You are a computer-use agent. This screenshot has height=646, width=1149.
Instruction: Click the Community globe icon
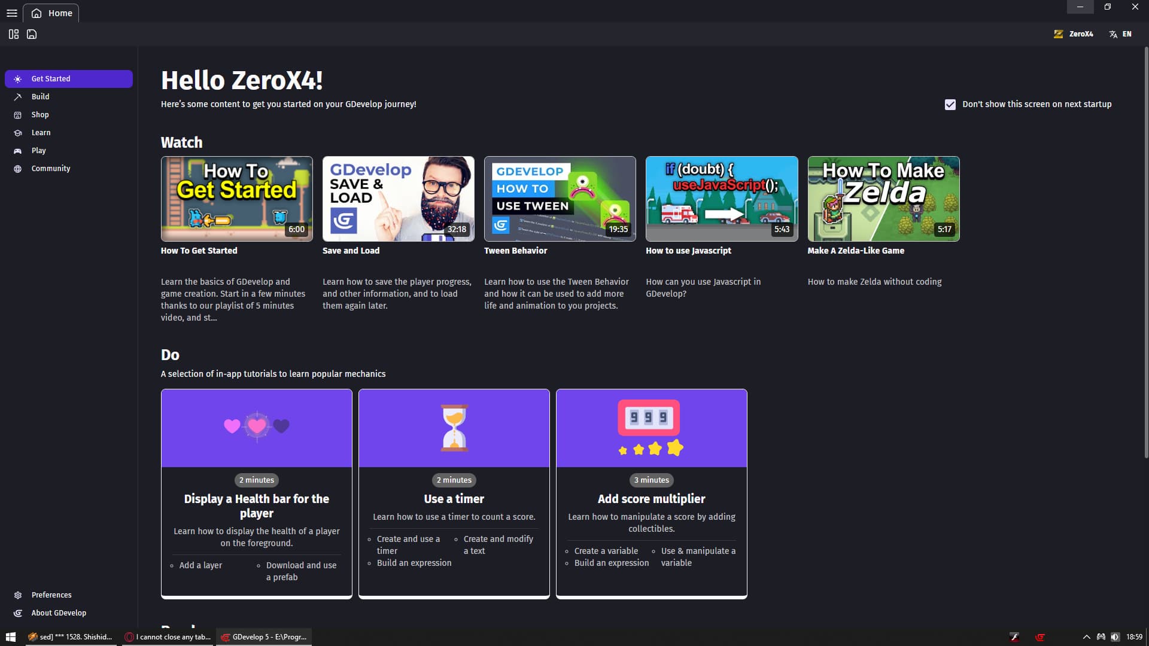(x=18, y=169)
